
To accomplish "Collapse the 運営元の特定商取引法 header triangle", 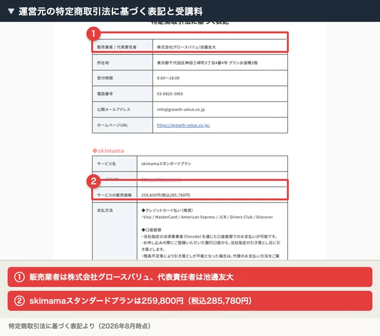I will tap(11, 11).
